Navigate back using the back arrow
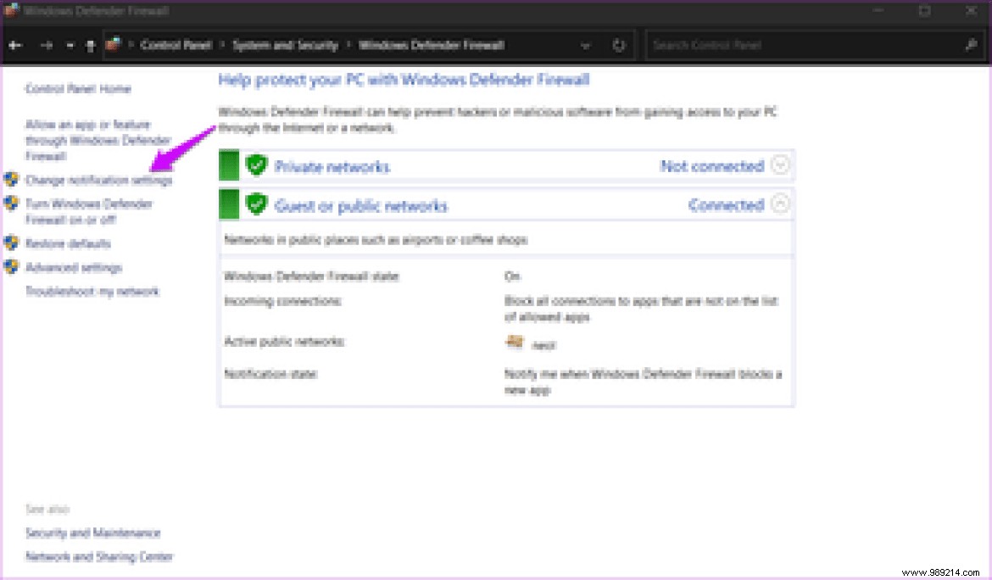Image resolution: width=992 pixels, height=580 pixels. 15,45
